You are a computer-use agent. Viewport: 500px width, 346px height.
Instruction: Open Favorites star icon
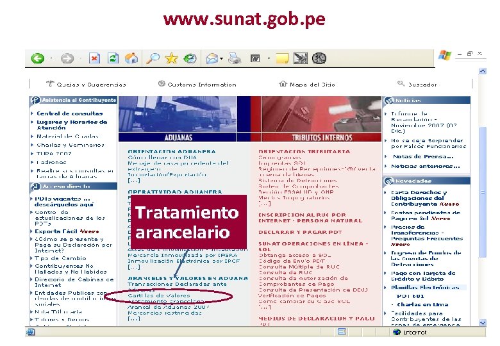point(171,58)
